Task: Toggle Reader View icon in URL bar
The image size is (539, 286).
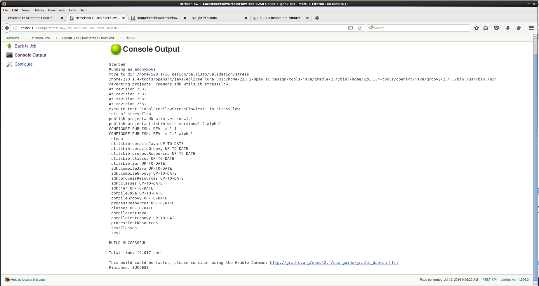Action: coord(350,28)
